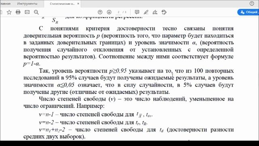This screenshot has height=146, width=259.
Task: Go to next page with down arrow
Action: coord(109,12)
